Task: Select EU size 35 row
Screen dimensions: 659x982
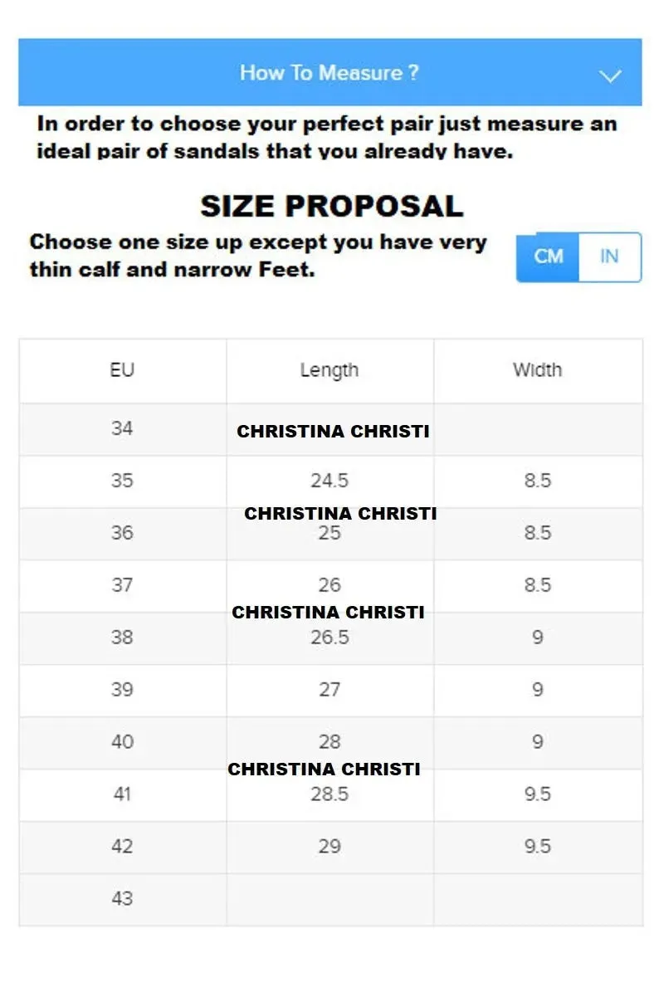Action: point(331,481)
